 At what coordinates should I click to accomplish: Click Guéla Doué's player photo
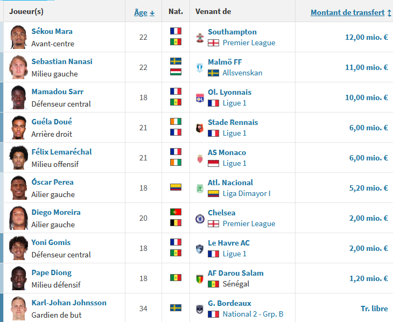click(18, 128)
